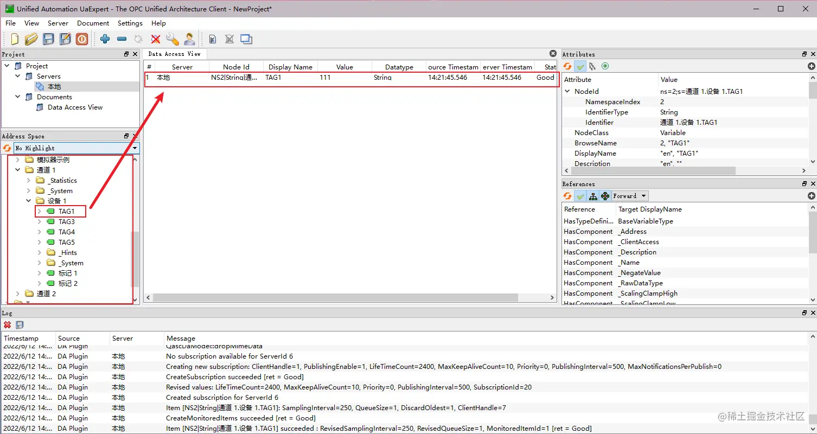
Task: Click the plus icon in the Attributes panel
Action: point(812,66)
